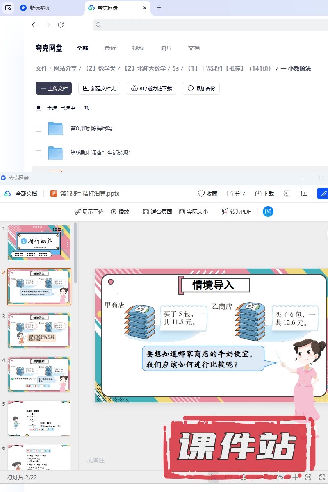The image size is (328, 492).
Task: Click the fullscreen icon in status bar
Action: pos(322,477)
